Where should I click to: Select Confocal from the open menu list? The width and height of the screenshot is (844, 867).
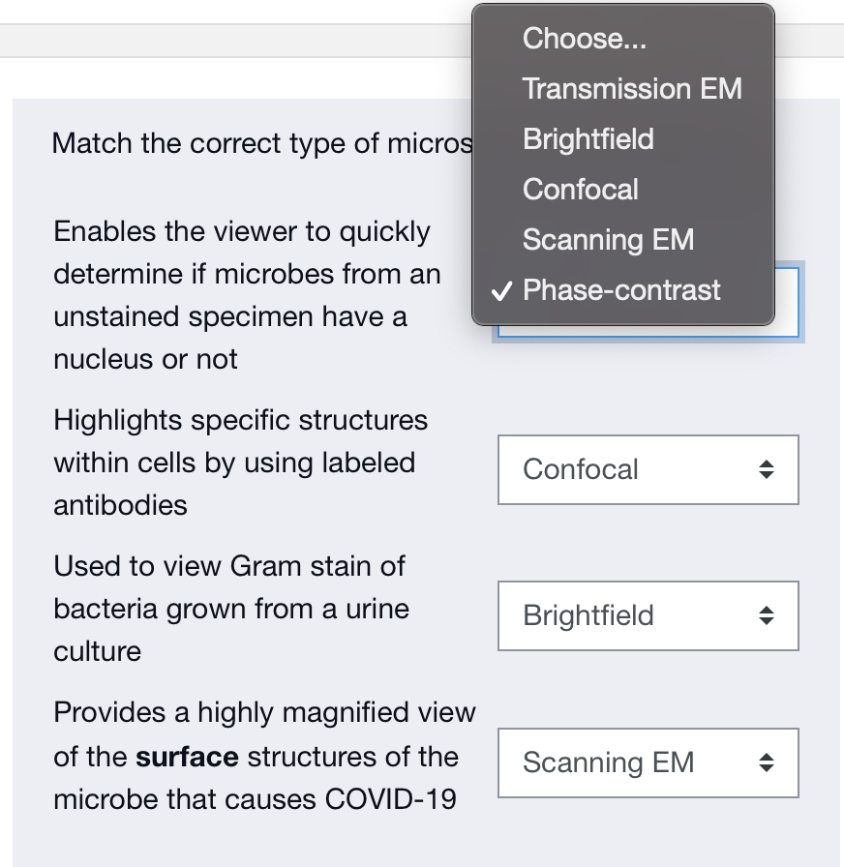click(581, 190)
